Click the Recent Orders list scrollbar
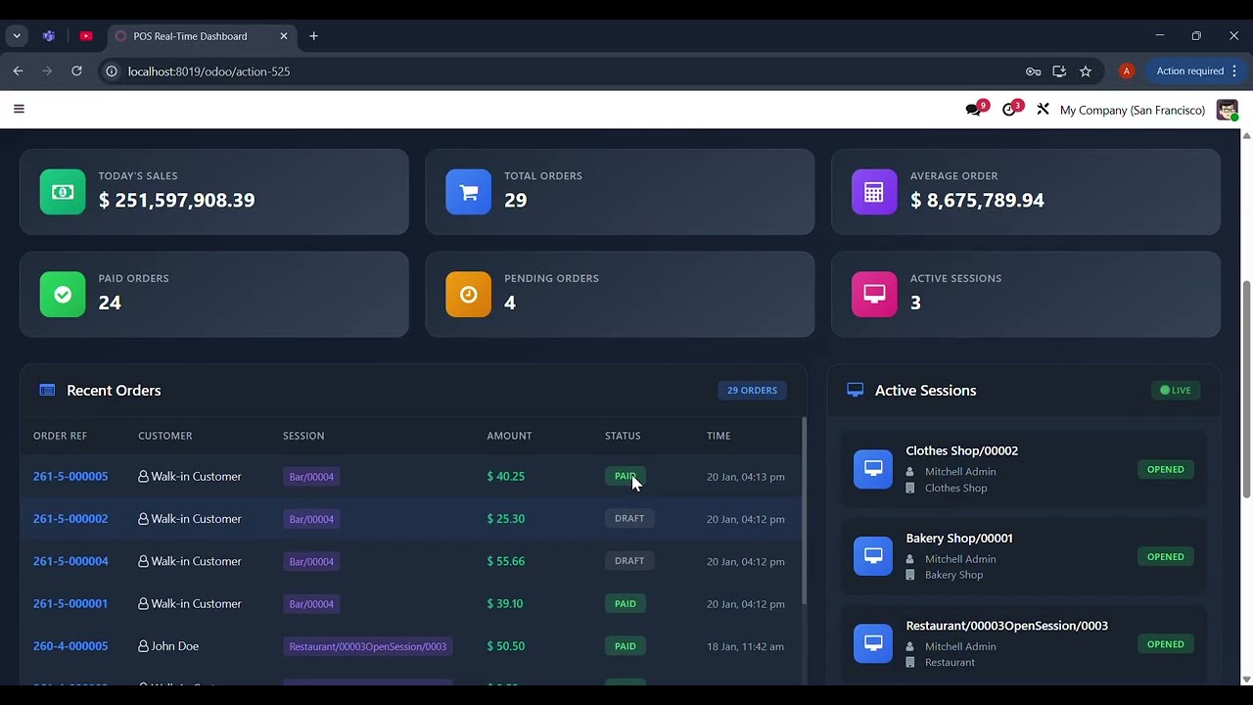 click(804, 511)
